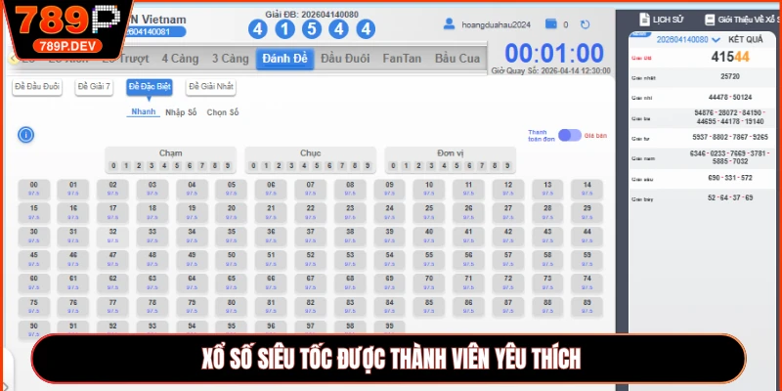Open the user profile icon
The image size is (782, 391).
click(x=450, y=23)
